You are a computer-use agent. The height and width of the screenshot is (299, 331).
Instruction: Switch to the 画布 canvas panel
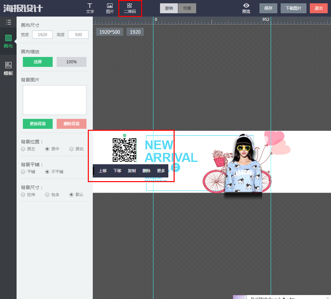tap(8, 41)
